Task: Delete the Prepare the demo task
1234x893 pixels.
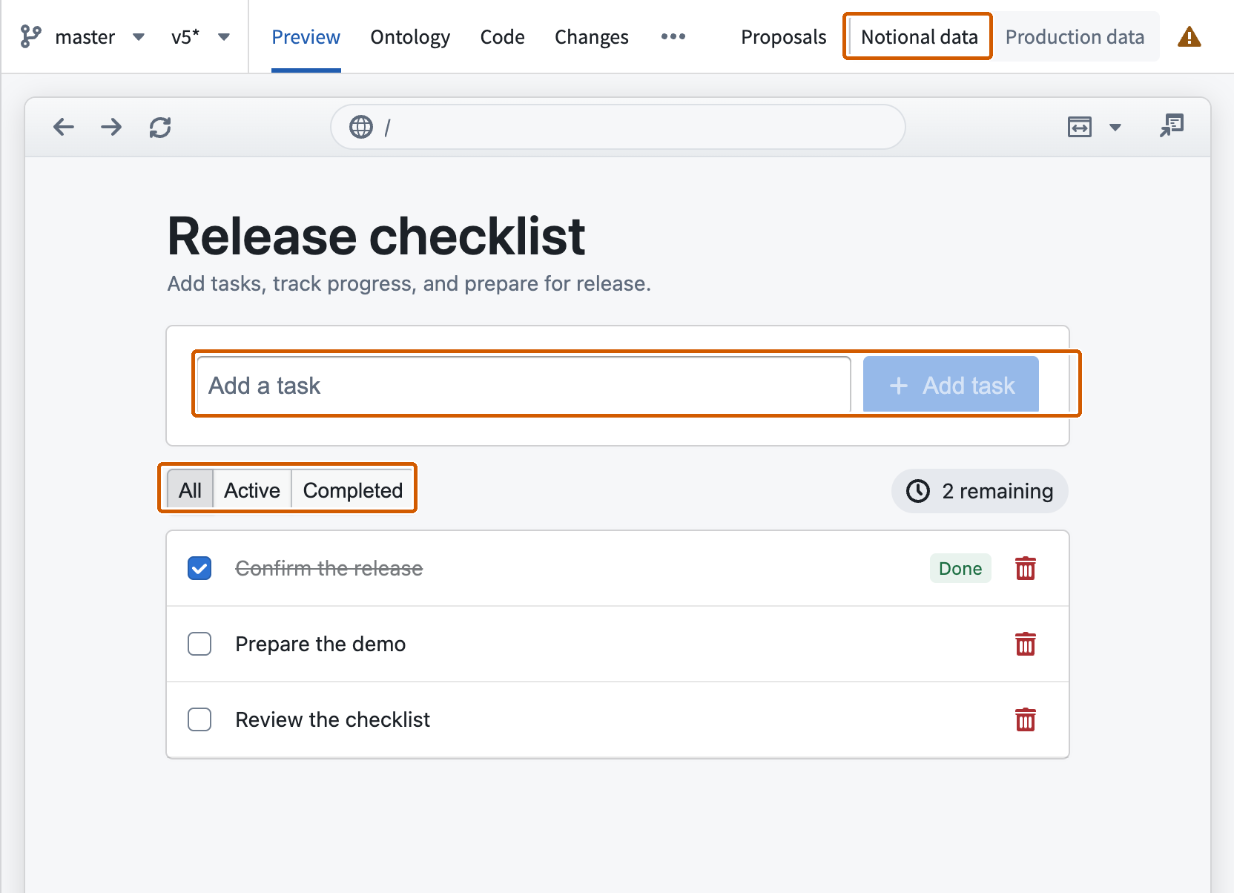Action: click(x=1026, y=644)
